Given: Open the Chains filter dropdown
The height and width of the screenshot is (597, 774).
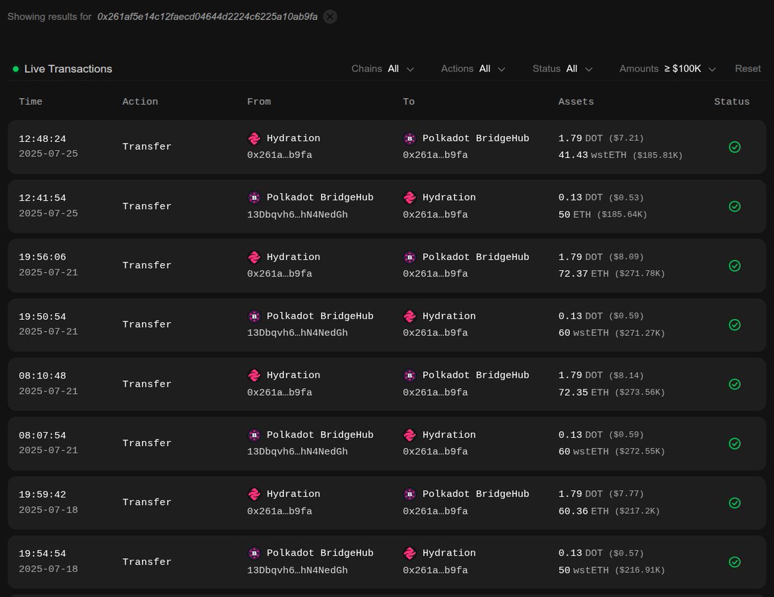Looking at the screenshot, I should pos(382,69).
